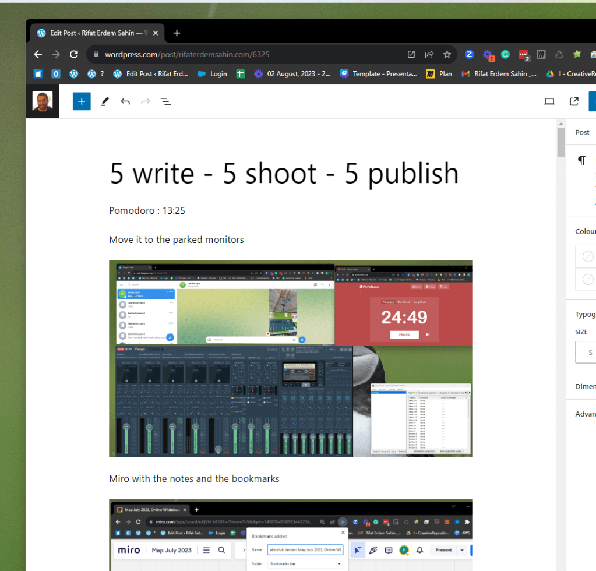This screenshot has height=571, width=596.
Task: Click the editor vertical scrollbar thumb
Action: tap(561, 143)
